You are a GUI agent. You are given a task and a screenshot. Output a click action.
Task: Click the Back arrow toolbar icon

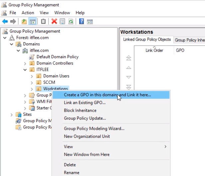(5, 21)
